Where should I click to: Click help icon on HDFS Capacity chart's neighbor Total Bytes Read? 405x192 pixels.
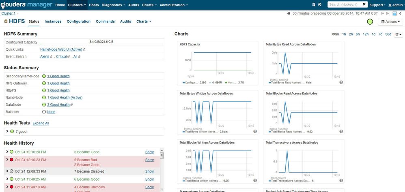coord(341,82)
